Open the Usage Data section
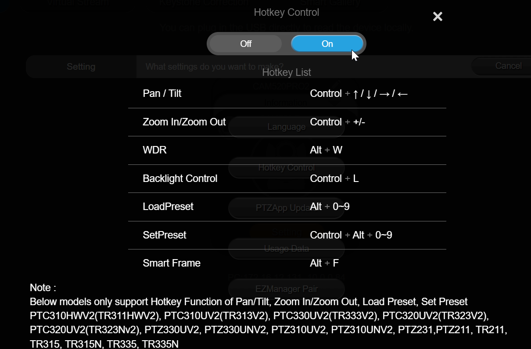531x349 pixels. [x=286, y=248]
